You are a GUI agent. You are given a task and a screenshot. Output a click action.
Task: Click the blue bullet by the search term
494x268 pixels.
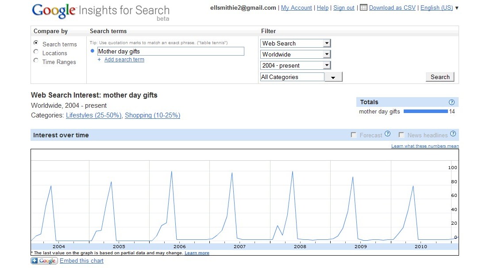(93, 51)
